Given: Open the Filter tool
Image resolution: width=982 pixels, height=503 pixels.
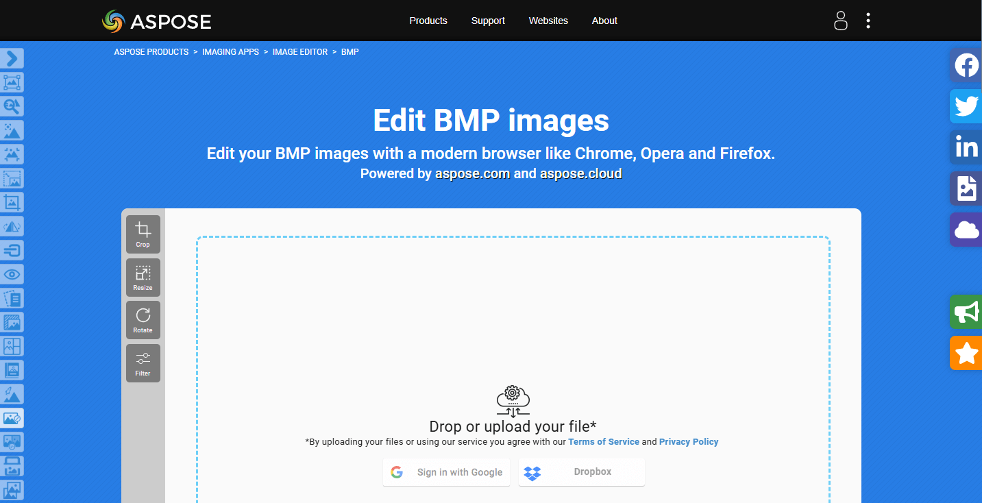Looking at the screenshot, I should pos(143,363).
